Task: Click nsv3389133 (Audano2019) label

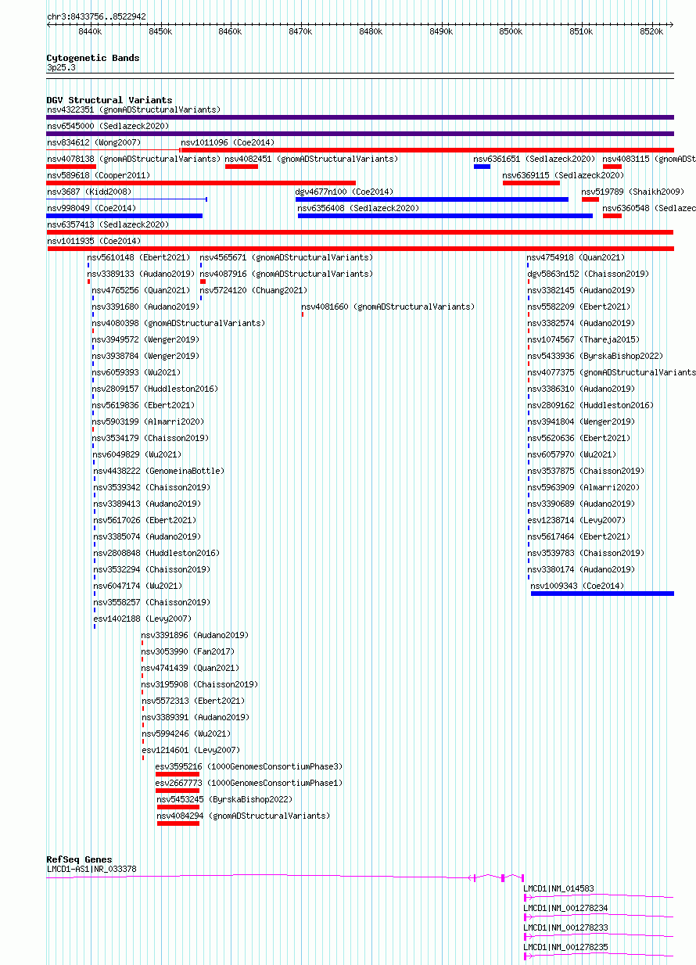Action: (141, 274)
